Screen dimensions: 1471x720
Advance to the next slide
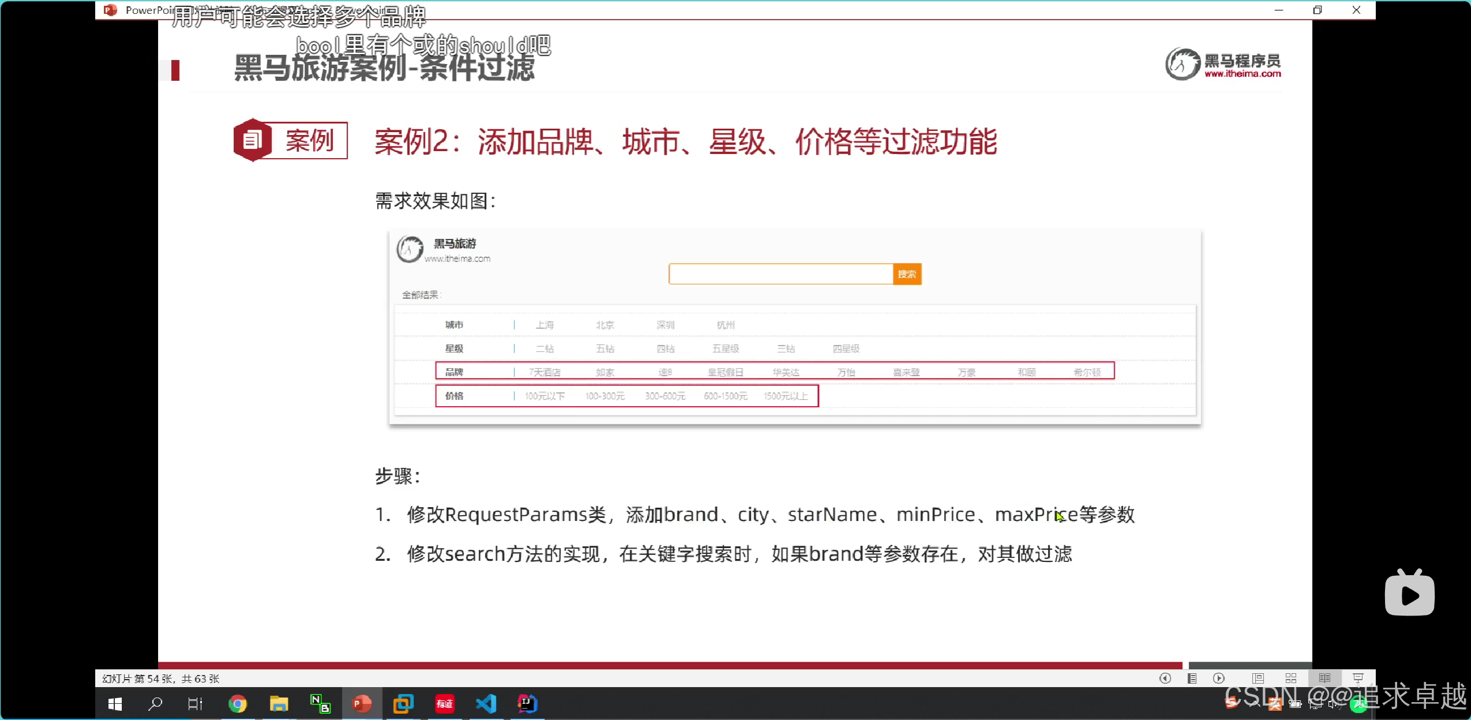1219,678
